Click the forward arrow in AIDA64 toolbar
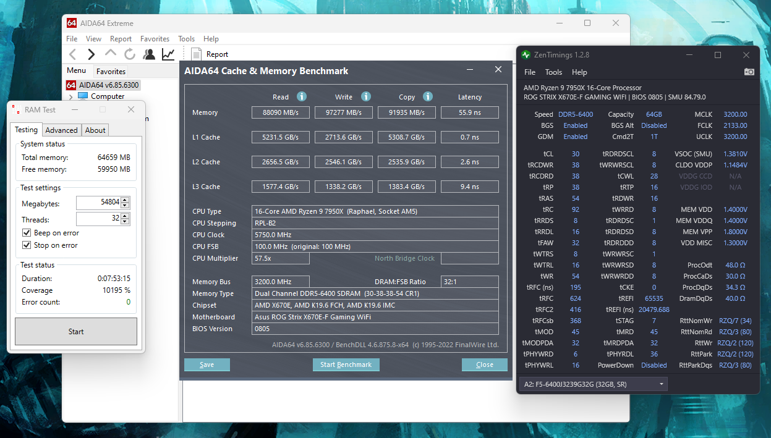Viewport: 771px width, 438px height. click(92, 54)
